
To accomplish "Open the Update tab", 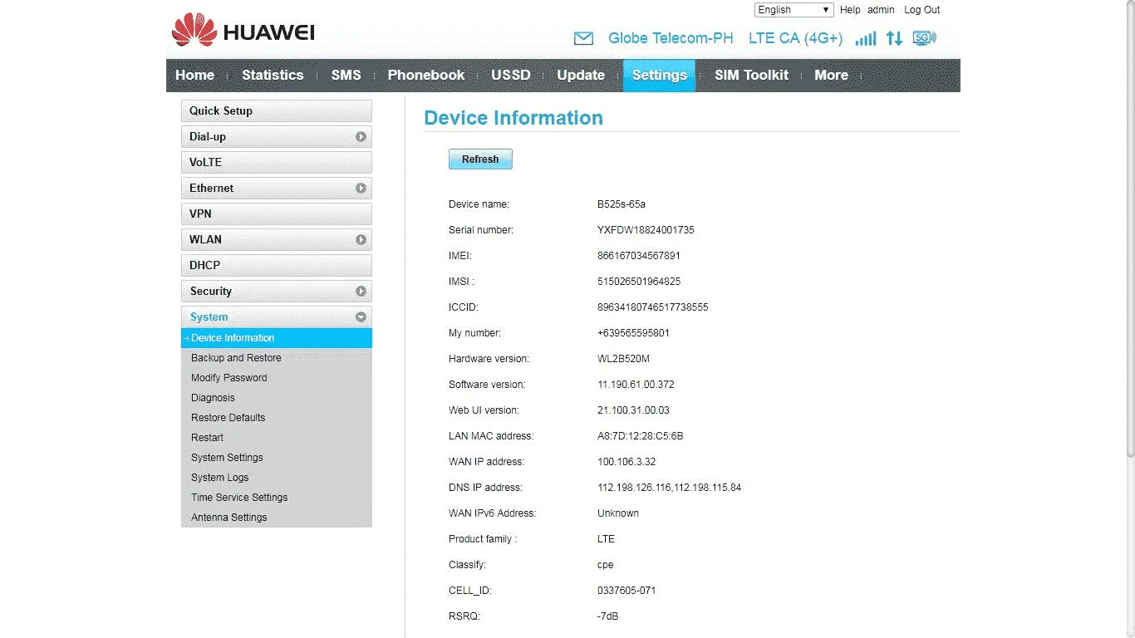I will [x=581, y=75].
